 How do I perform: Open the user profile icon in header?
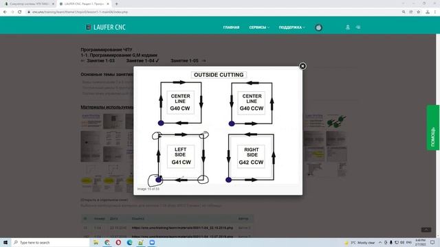point(347,27)
